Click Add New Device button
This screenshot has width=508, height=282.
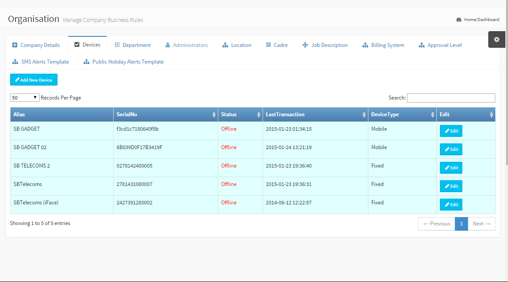tap(34, 80)
